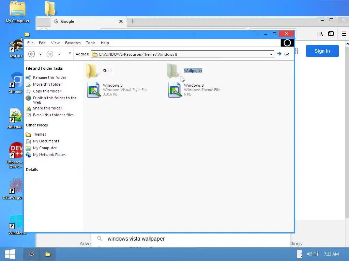Open the Wallpaper folder icon

pos(172,71)
